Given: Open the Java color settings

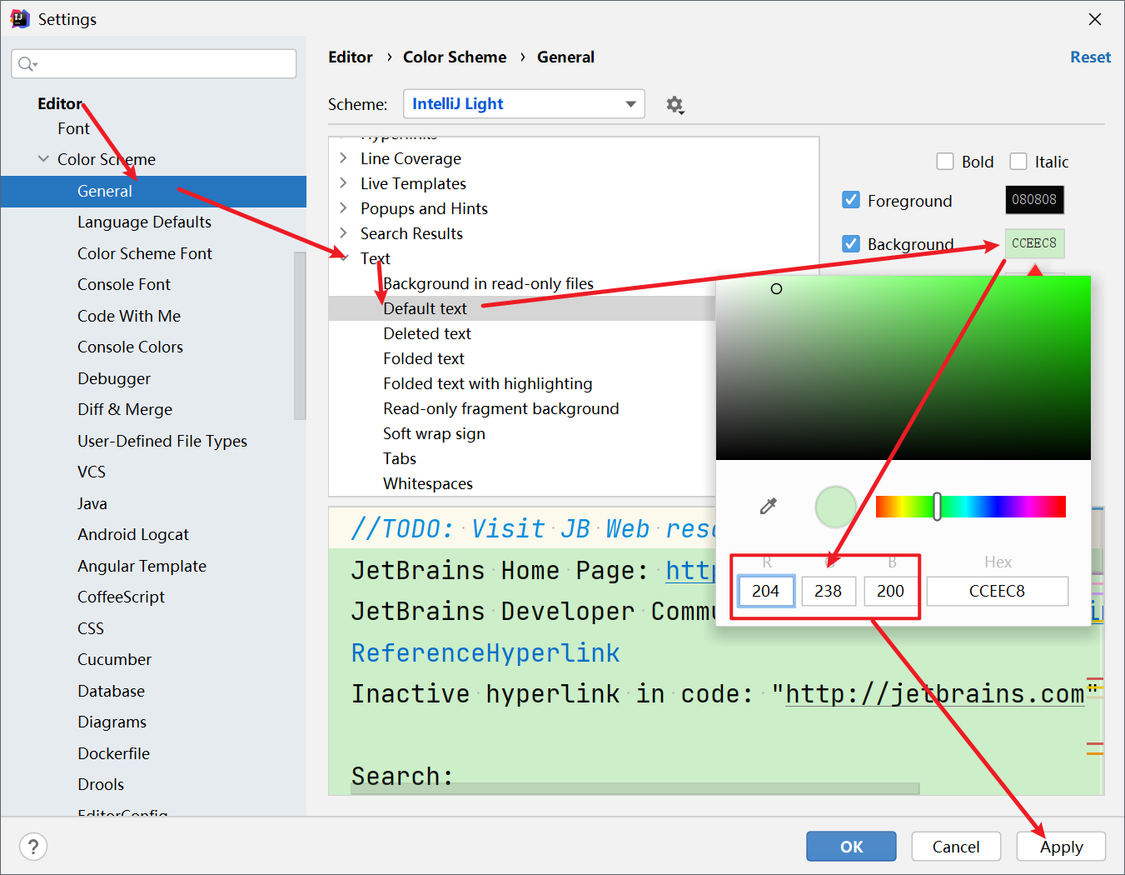Looking at the screenshot, I should [92, 503].
